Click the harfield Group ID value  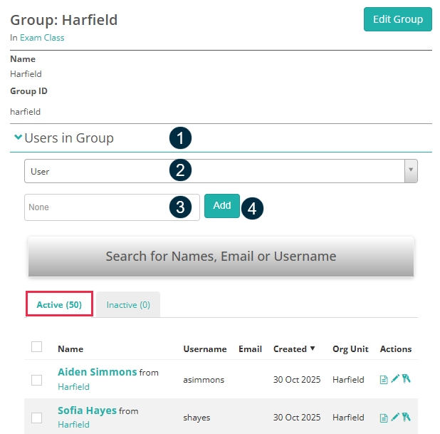point(25,112)
